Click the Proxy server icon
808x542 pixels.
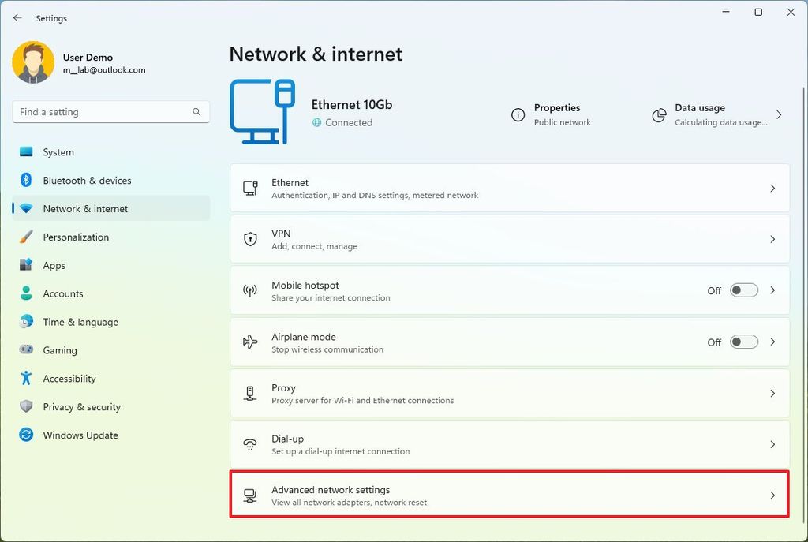click(x=251, y=393)
